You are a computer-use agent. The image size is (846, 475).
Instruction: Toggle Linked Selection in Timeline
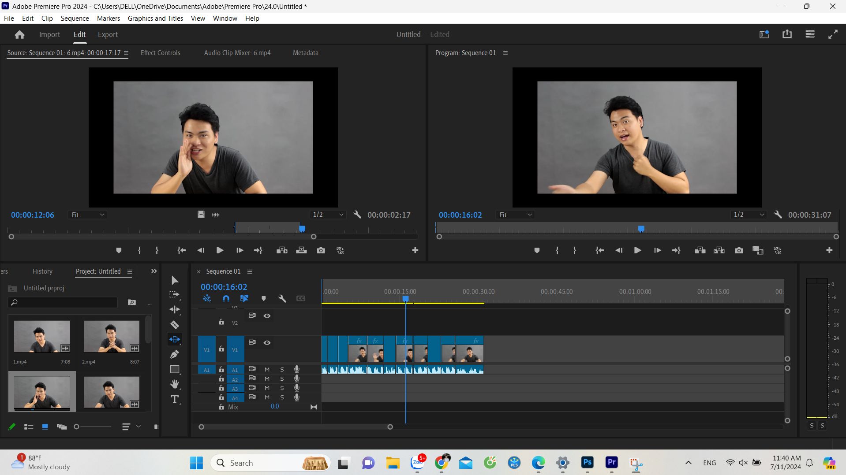244,298
